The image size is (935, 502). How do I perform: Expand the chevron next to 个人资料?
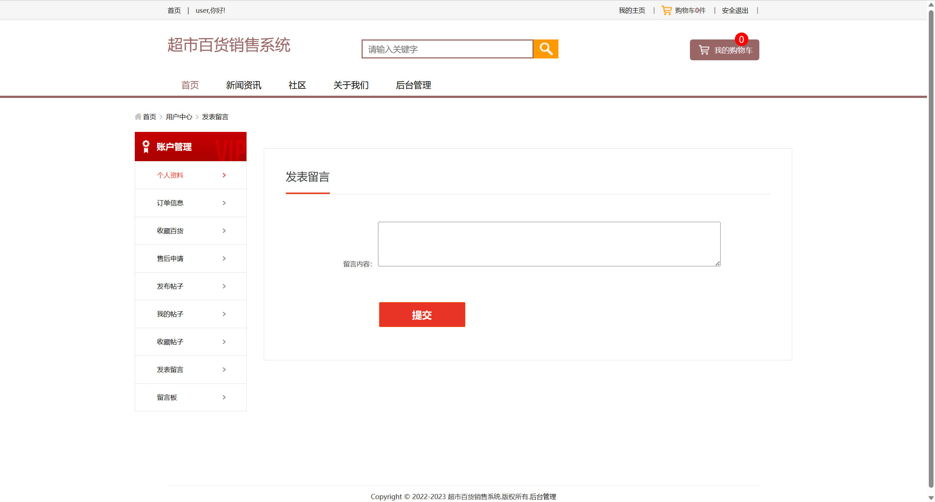point(224,175)
